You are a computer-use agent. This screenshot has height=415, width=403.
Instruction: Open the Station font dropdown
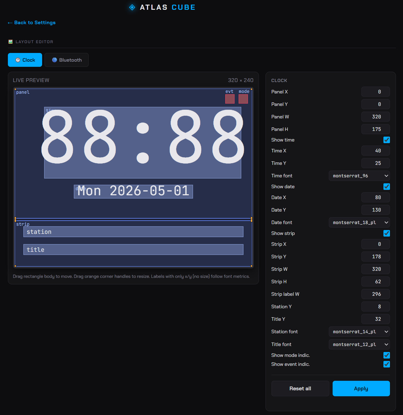(x=359, y=332)
